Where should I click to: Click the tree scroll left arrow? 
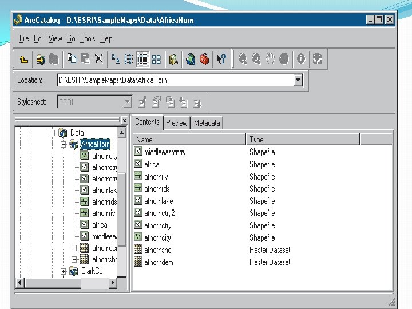coord(19,283)
